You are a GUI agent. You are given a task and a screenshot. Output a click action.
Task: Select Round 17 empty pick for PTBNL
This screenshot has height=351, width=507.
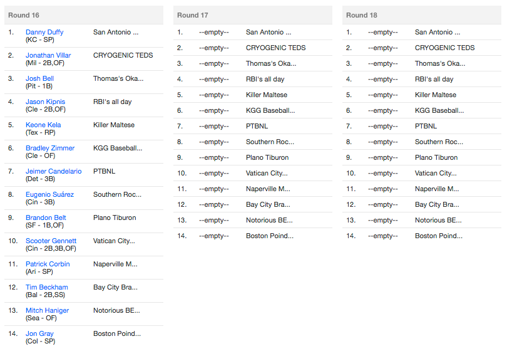[213, 126]
